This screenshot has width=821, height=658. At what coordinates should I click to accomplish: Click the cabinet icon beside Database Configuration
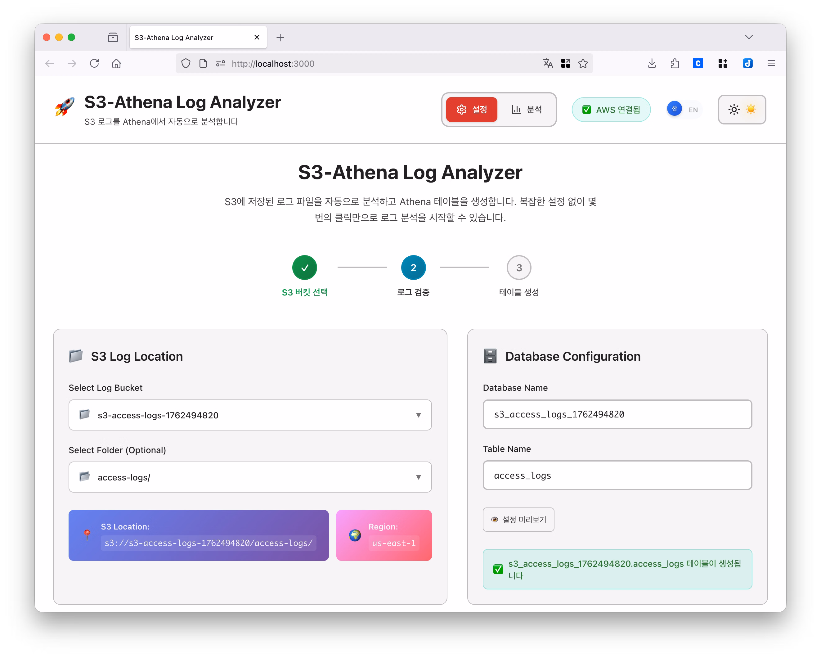[490, 356]
